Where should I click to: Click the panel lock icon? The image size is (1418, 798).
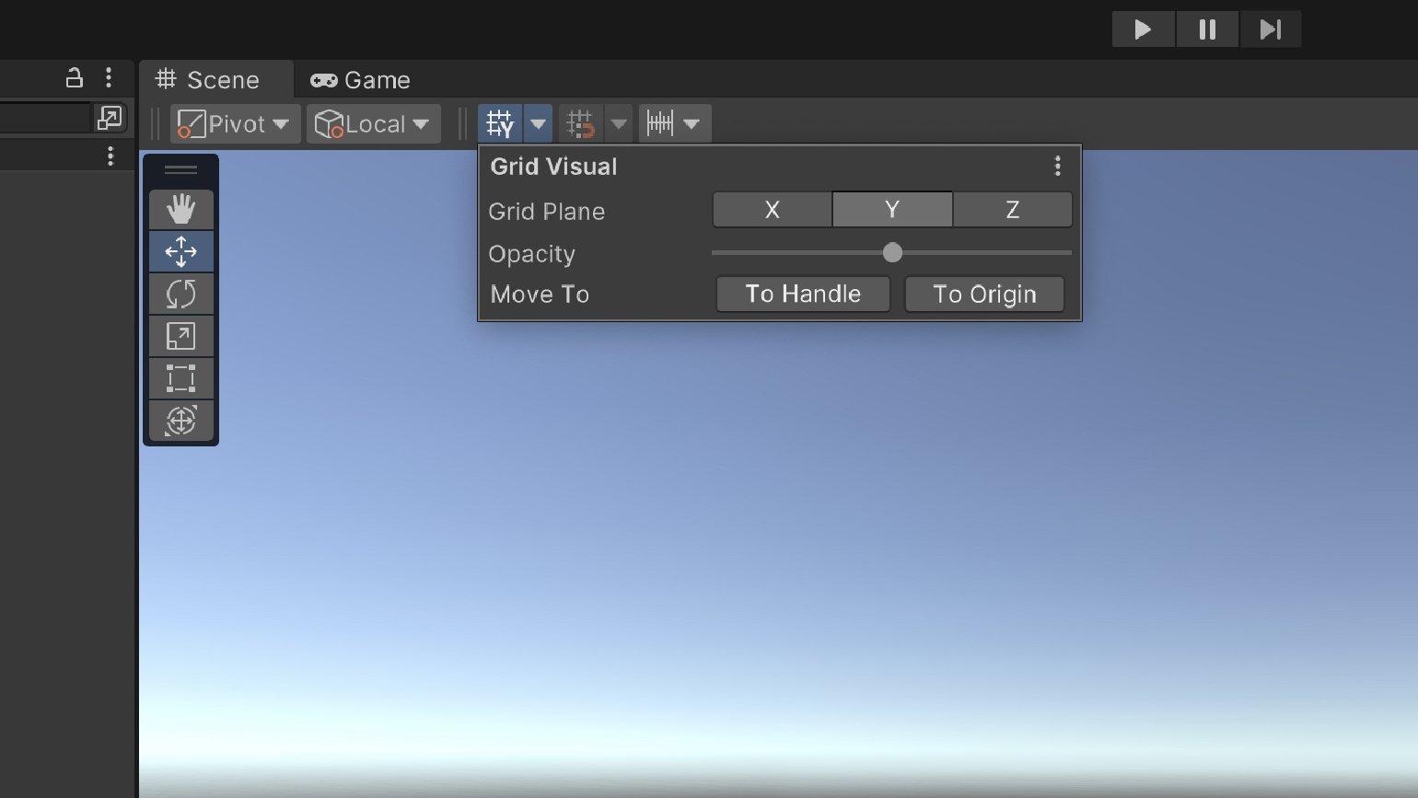pos(75,78)
